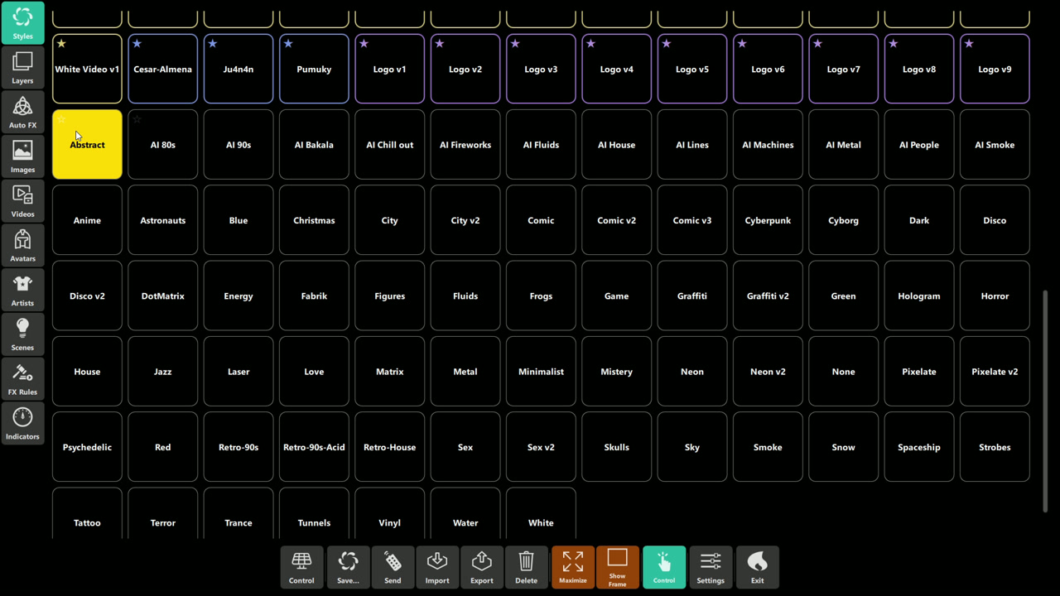
Task: Click the grid Control icon in bottom toolbar
Action: pyautogui.click(x=301, y=567)
